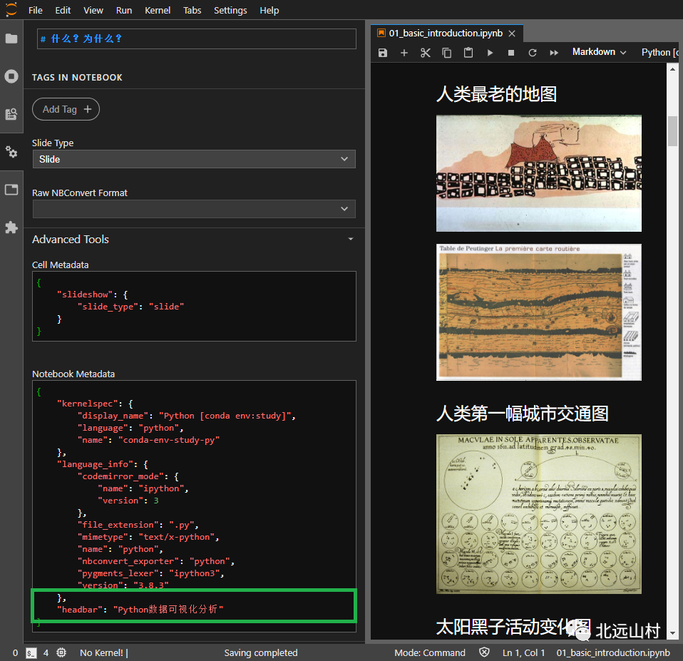The image size is (683, 661).
Task: Click the scrollbar down arrow in notebook
Action: click(x=672, y=633)
